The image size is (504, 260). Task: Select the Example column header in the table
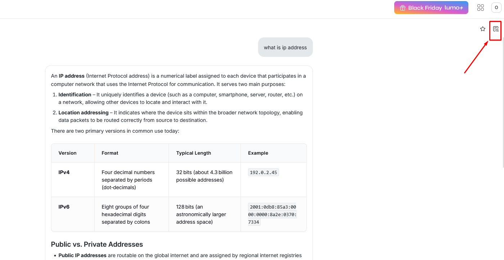[258, 153]
